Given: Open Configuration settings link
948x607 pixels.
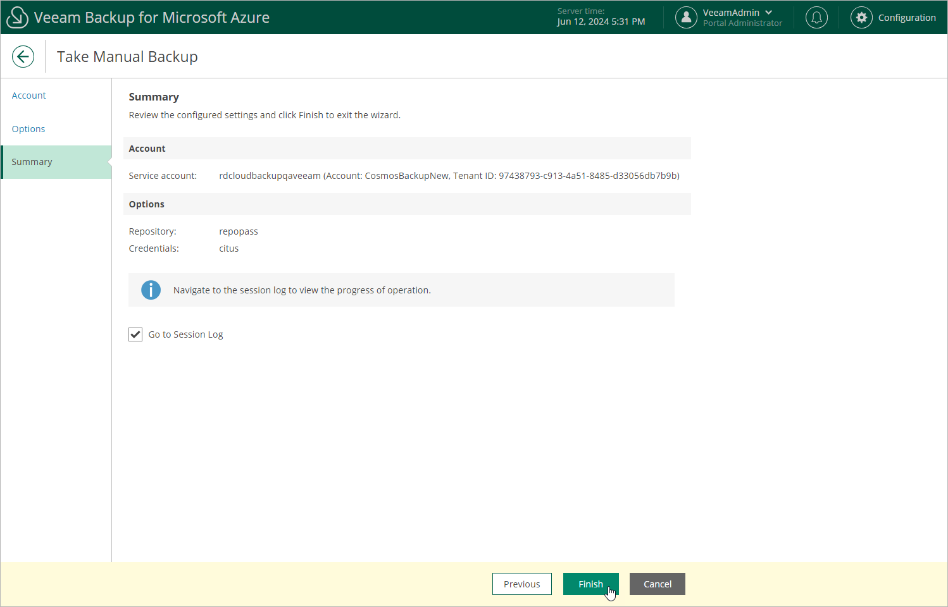Looking at the screenshot, I should [x=907, y=18].
